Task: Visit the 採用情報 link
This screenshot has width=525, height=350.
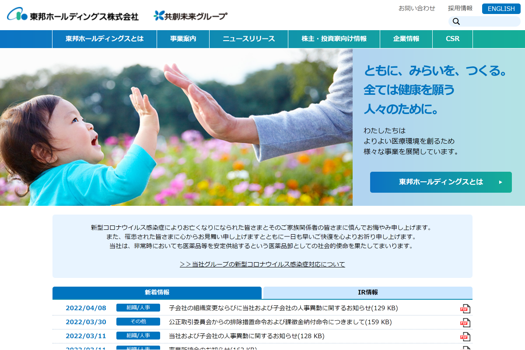Action: pos(460,8)
